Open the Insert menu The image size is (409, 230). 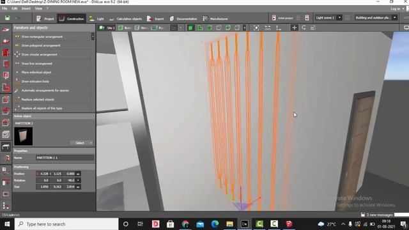(x=26, y=8)
